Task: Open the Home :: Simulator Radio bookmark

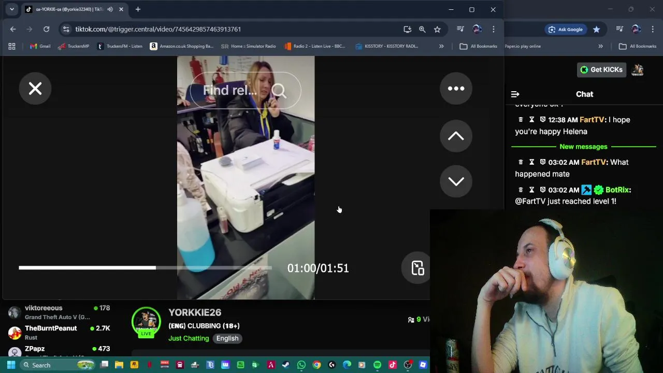Action: click(x=248, y=46)
